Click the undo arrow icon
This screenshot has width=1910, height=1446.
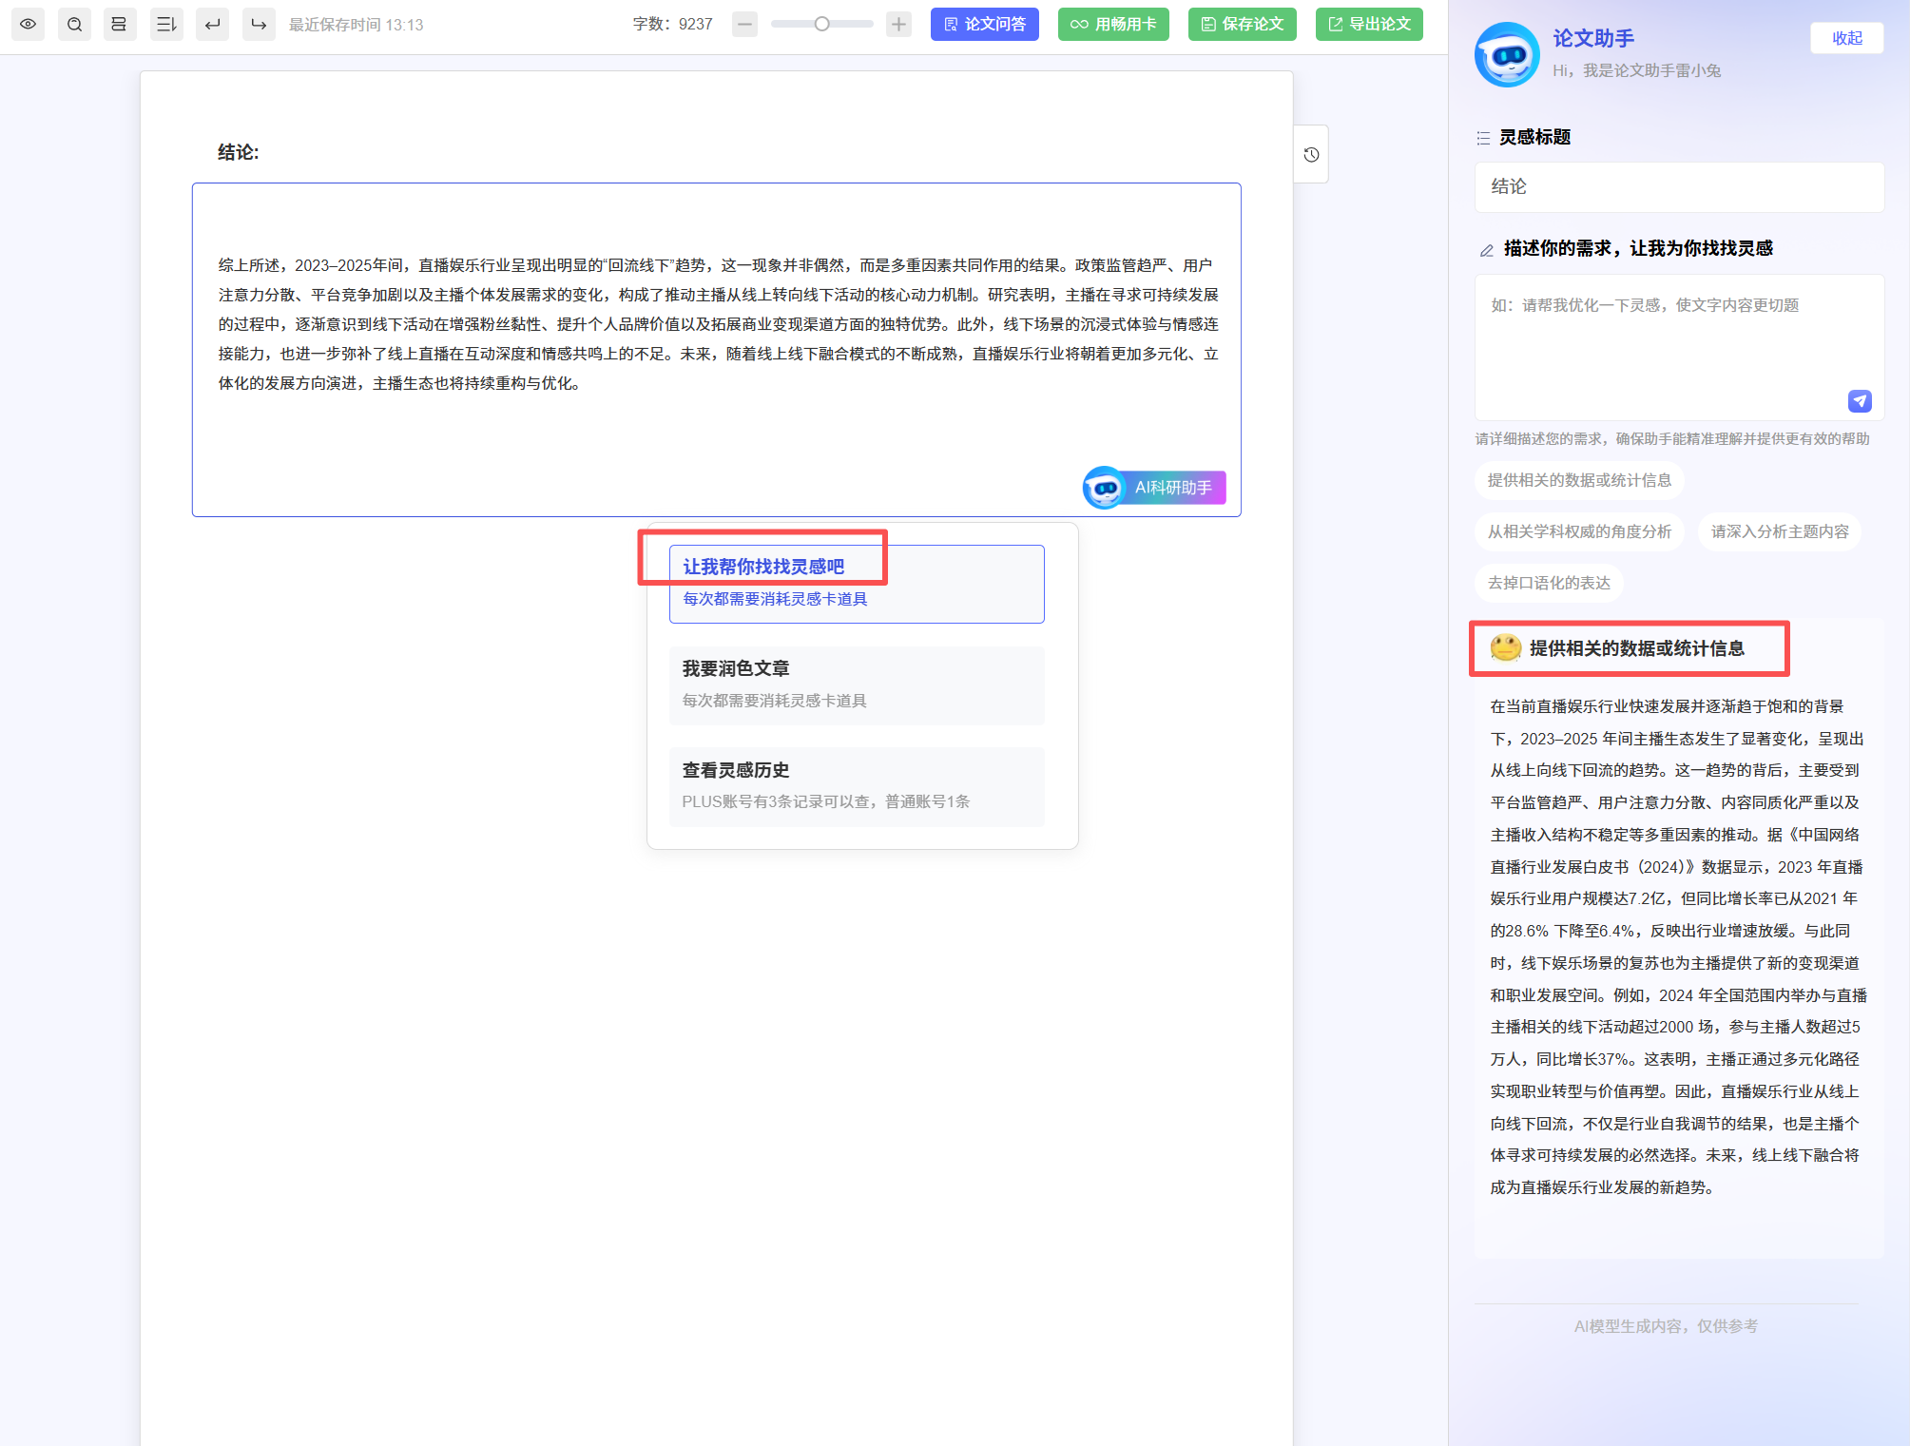tap(213, 24)
